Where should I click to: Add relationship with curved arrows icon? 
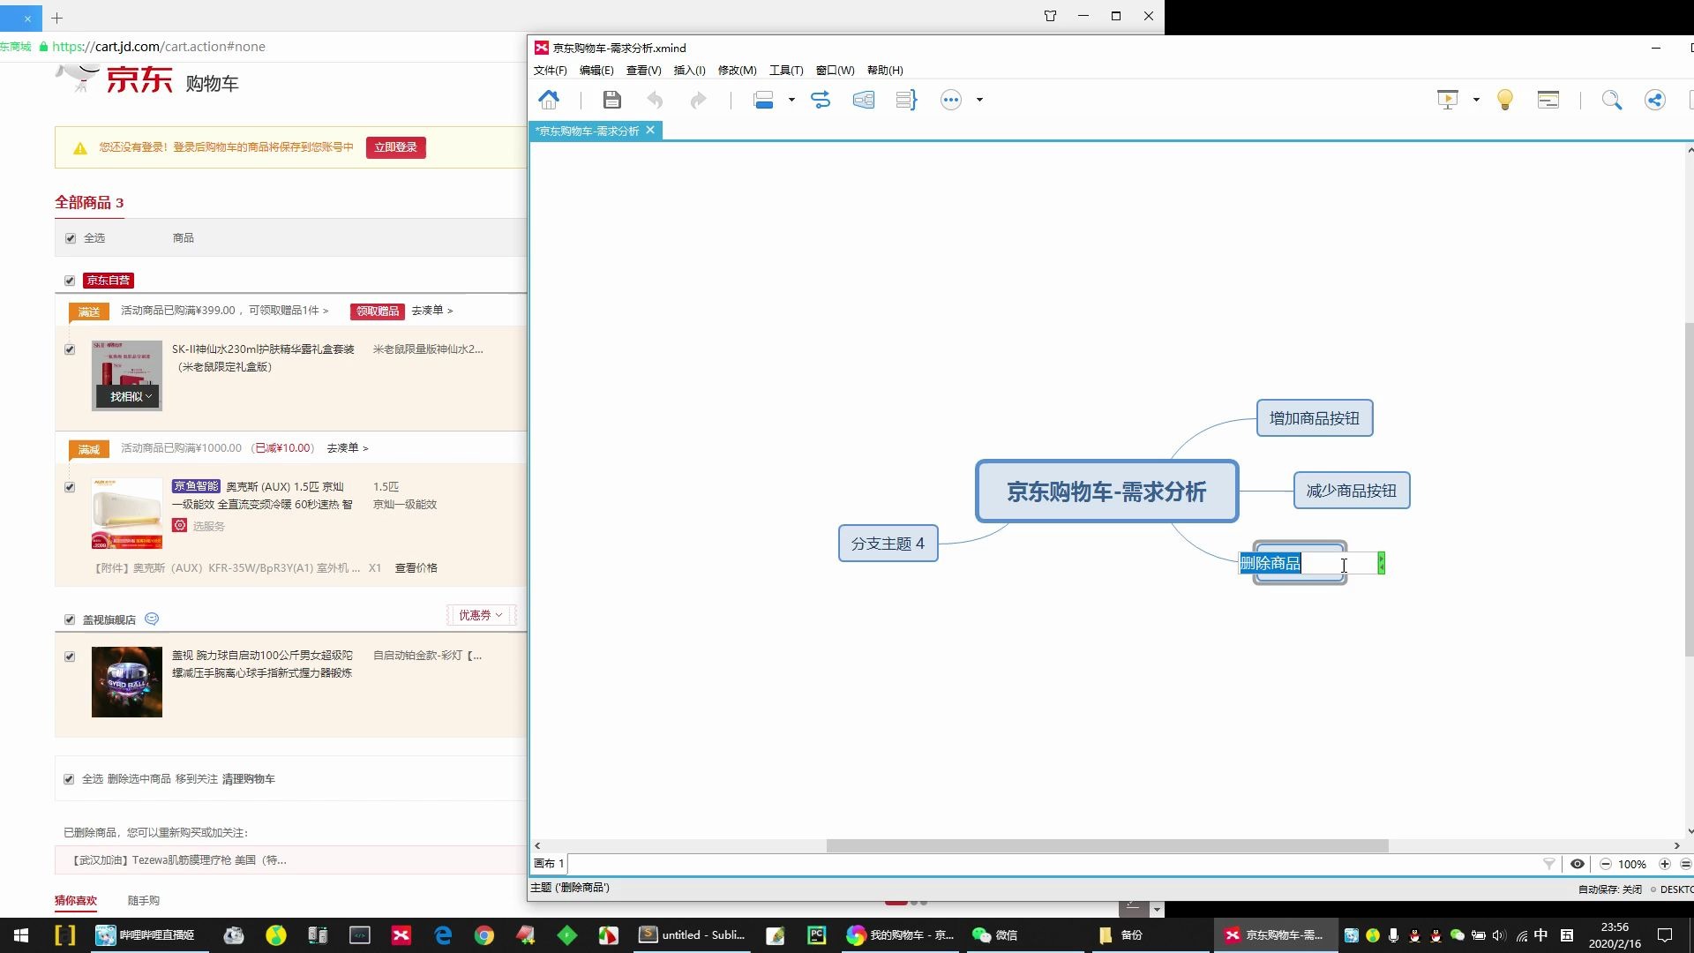[821, 100]
